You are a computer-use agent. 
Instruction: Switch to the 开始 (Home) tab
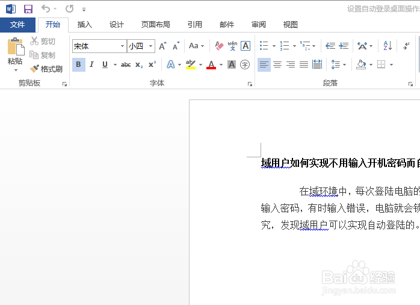click(x=53, y=25)
